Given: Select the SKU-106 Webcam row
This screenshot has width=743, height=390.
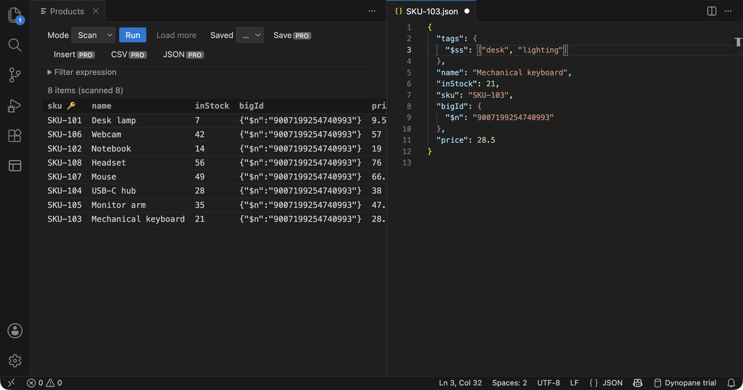Looking at the screenshot, I should pos(215,134).
